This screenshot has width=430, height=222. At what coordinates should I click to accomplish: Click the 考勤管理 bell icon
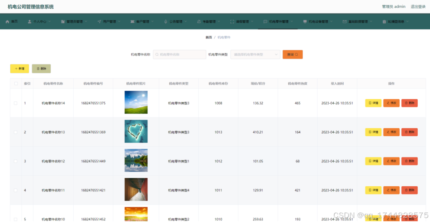pyautogui.click(x=199, y=21)
